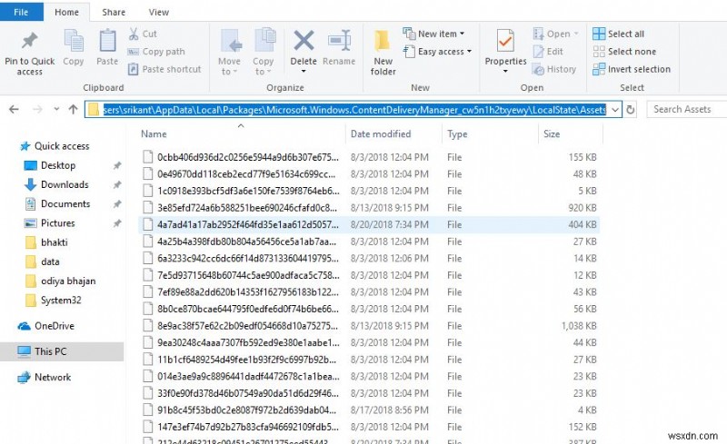Open the New item dropdown

coord(433,34)
